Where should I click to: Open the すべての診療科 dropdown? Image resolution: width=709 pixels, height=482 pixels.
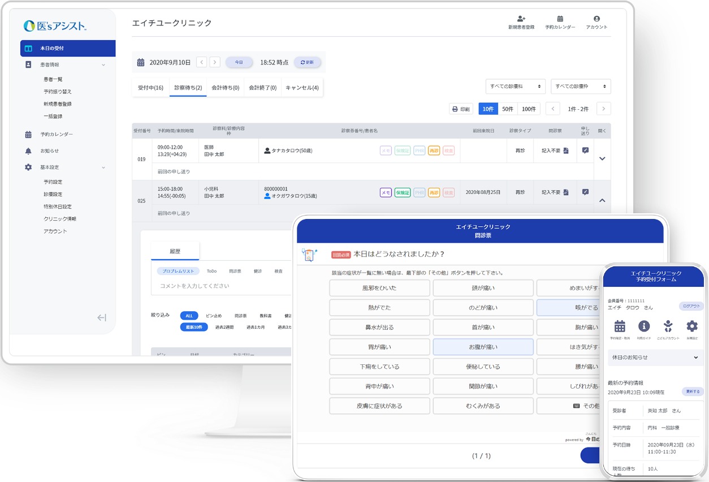pos(515,87)
